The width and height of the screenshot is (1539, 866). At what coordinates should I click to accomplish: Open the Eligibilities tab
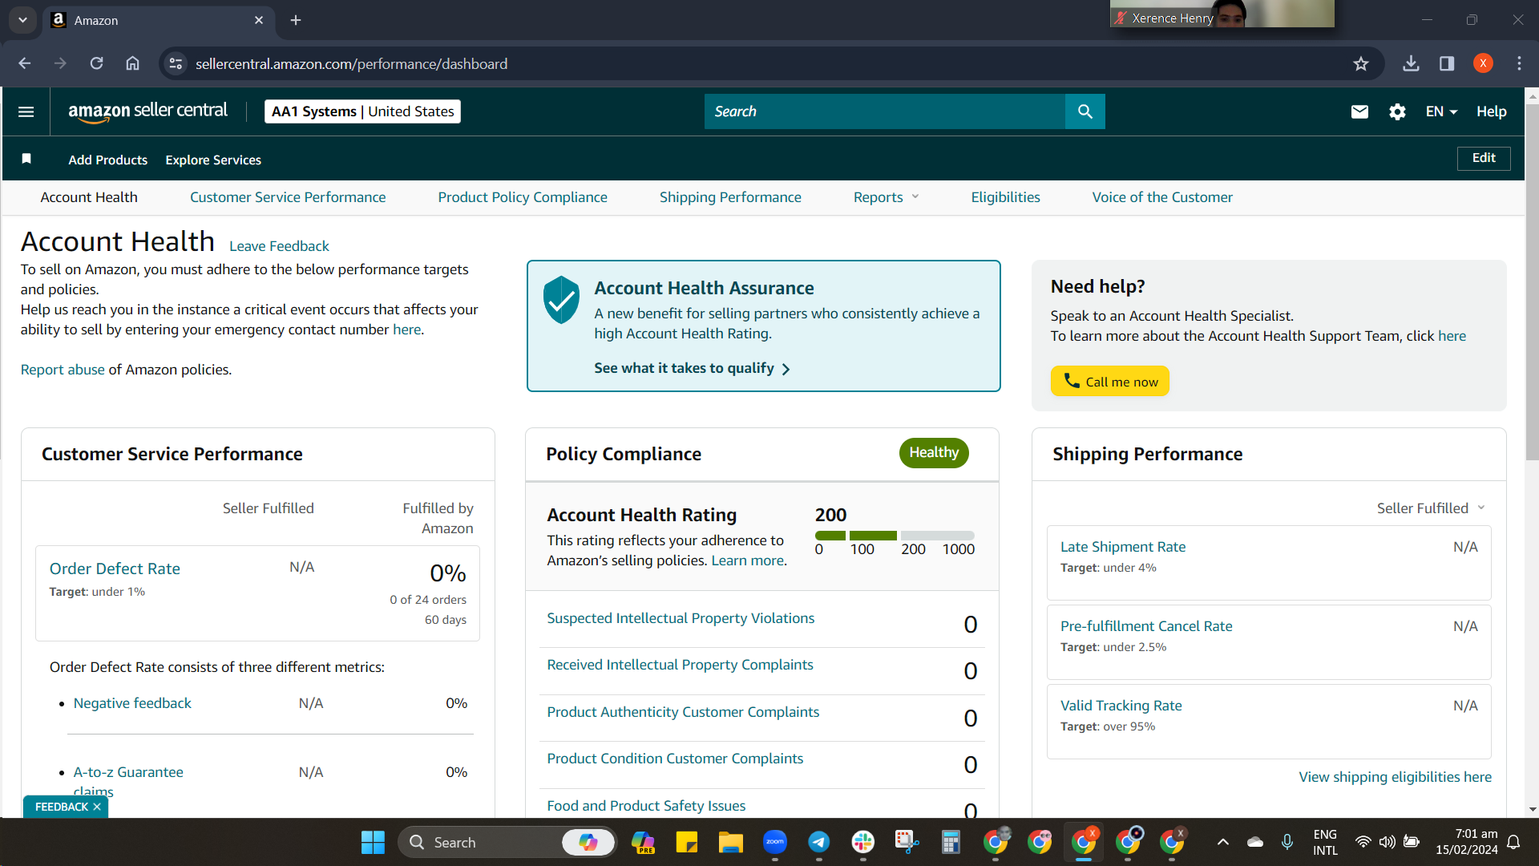(1005, 197)
